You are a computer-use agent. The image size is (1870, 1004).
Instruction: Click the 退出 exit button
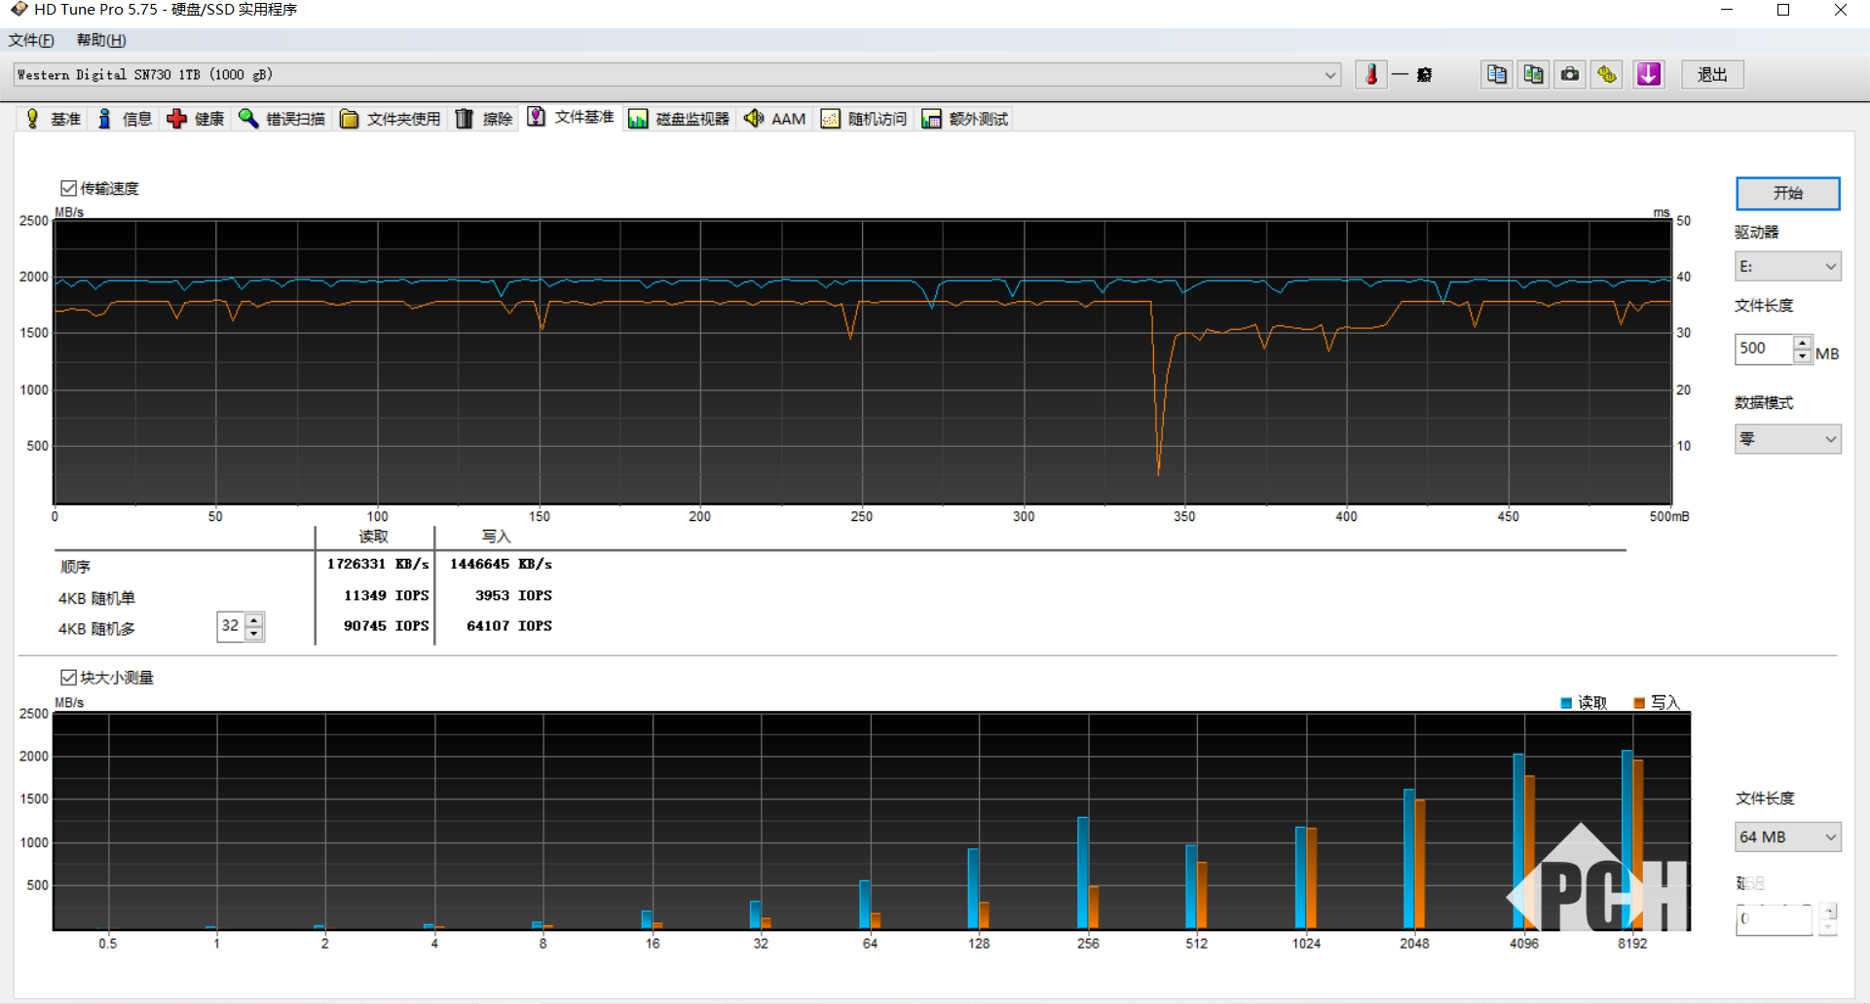coord(1711,75)
